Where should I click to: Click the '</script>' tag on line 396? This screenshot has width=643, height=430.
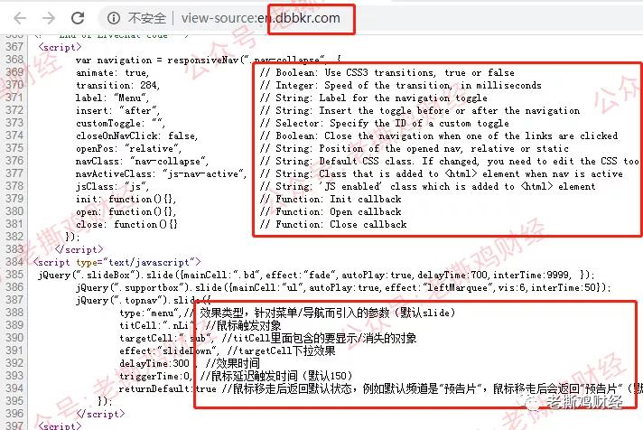100,414
